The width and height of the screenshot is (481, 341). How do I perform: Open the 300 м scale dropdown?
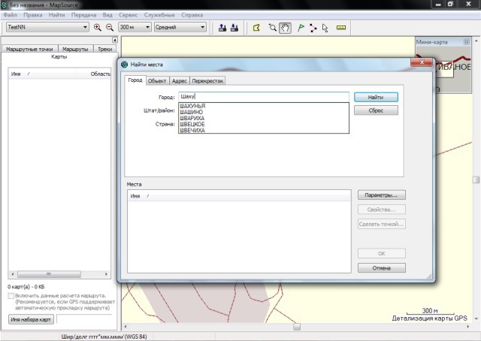coord(135,27)
